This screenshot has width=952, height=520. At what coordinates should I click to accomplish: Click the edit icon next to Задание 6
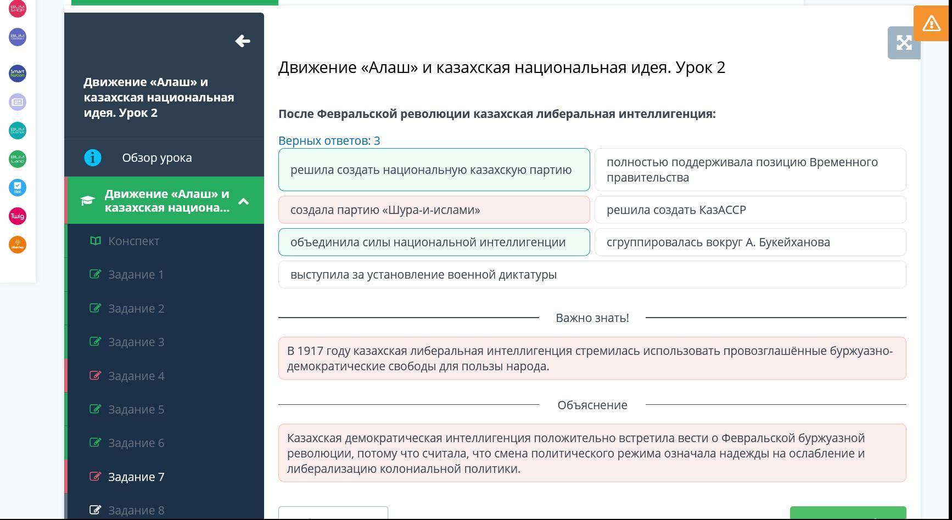95,443
